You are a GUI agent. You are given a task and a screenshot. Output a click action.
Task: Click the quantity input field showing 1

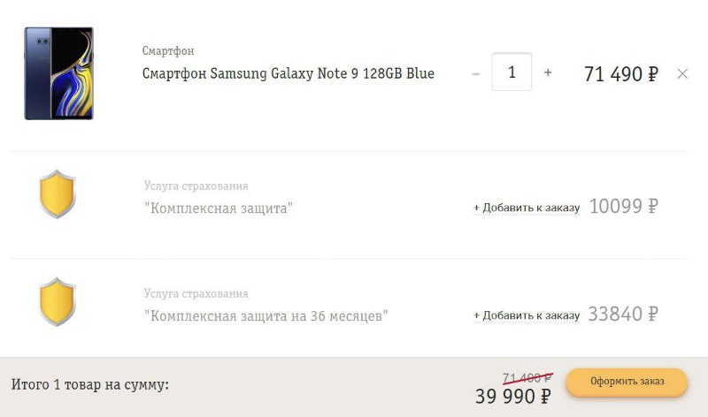point(512,72)
